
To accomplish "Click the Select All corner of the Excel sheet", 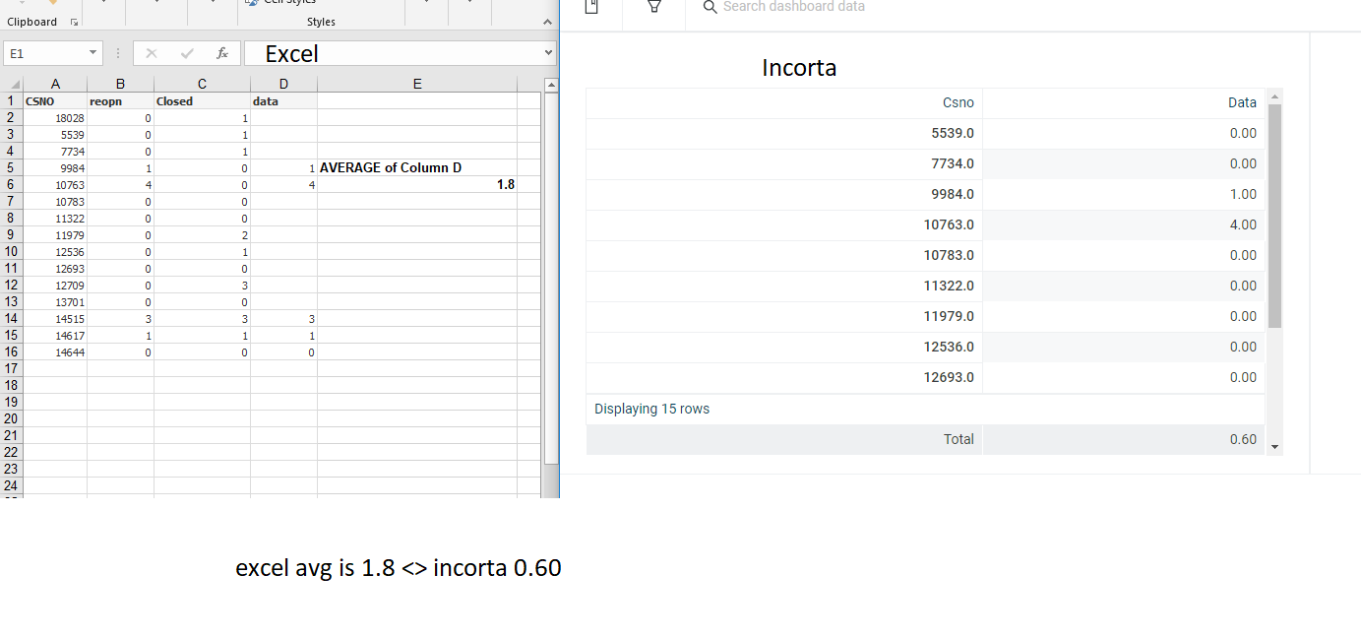I will pyautogui.click(x=12, y=85).
